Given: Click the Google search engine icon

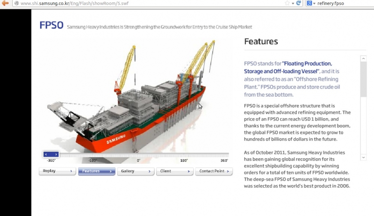Looking at the screenshot, I should click(x=309, y=3).
